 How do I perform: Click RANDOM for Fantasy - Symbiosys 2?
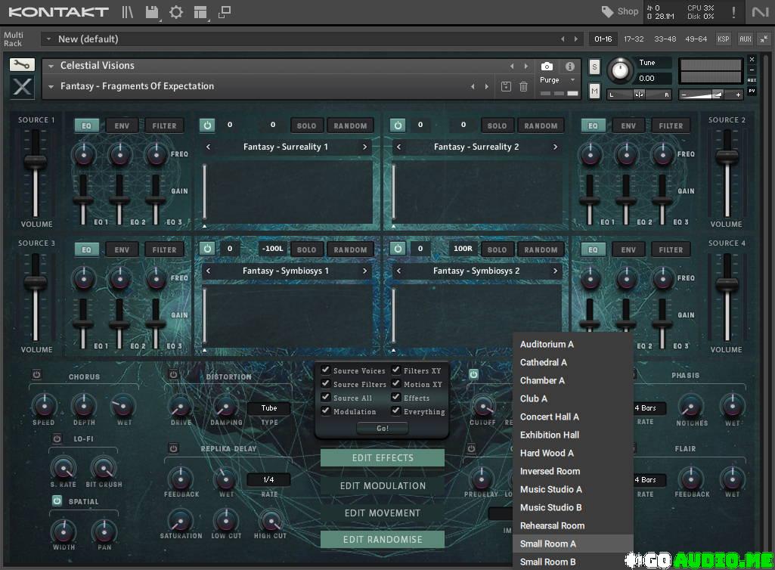pyautogui.click(x=541, y=249)
